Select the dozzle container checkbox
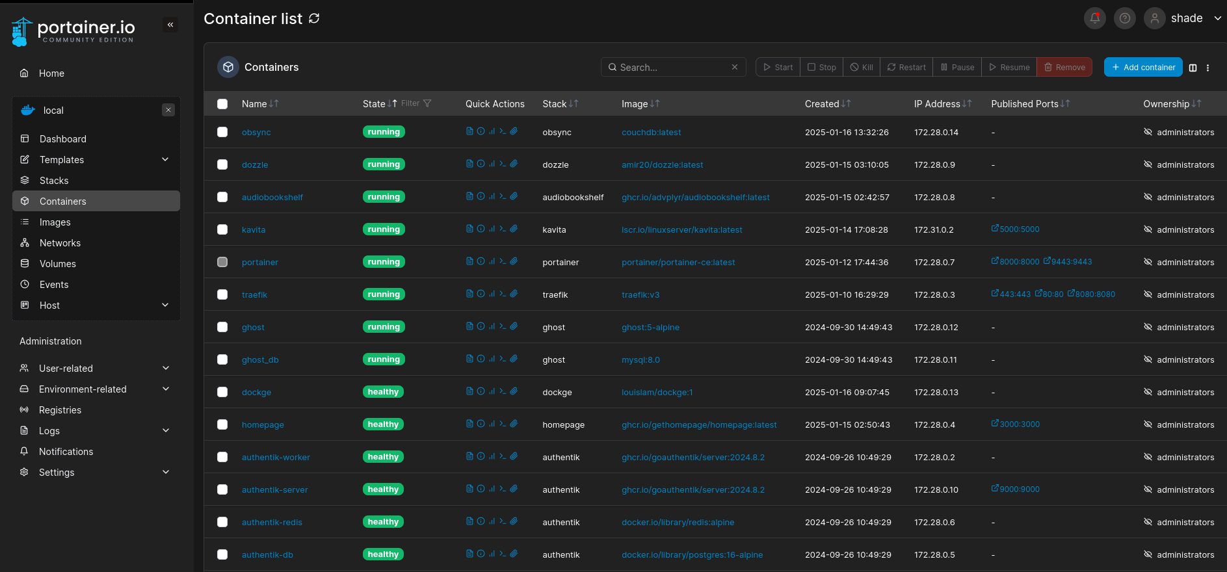 tap(222, 164)
